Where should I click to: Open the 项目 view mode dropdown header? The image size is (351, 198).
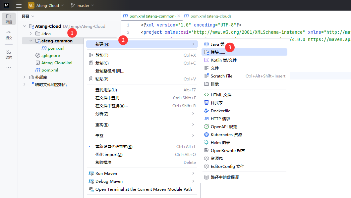[x=28, y=16]
